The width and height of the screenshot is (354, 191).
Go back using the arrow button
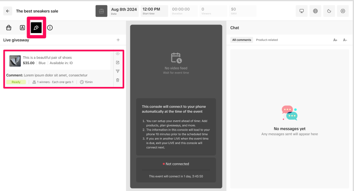coord(8,11)
